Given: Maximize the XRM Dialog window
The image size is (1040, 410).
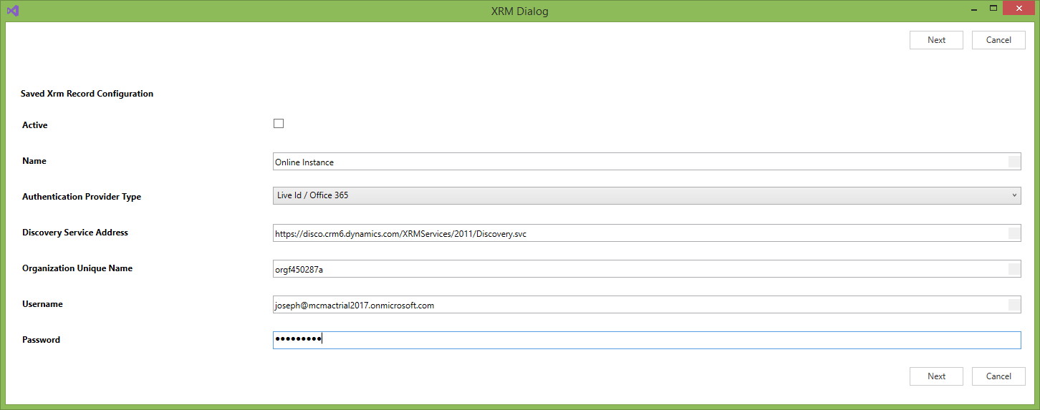Looking at the screenshot, I should (993, 9).
